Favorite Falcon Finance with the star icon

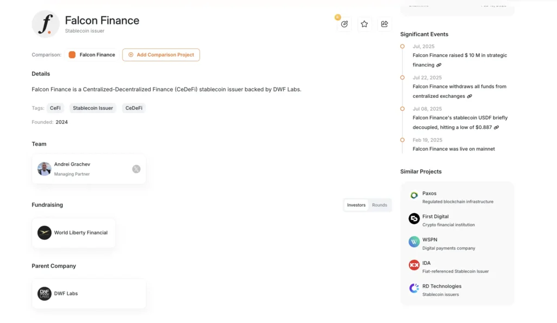[364, 24]
